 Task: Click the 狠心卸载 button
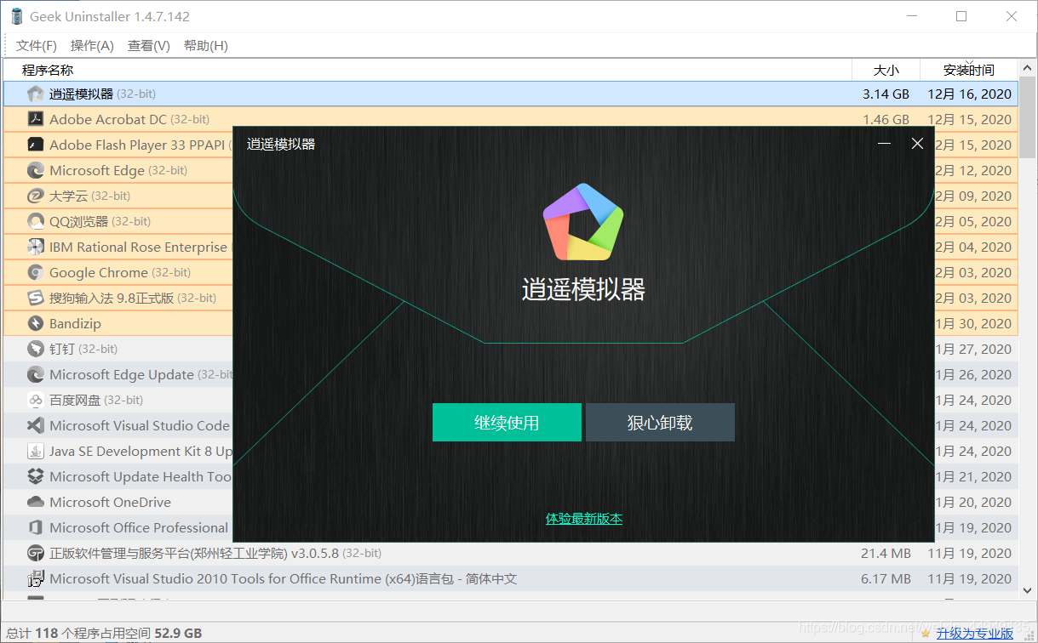click(660, 423)
